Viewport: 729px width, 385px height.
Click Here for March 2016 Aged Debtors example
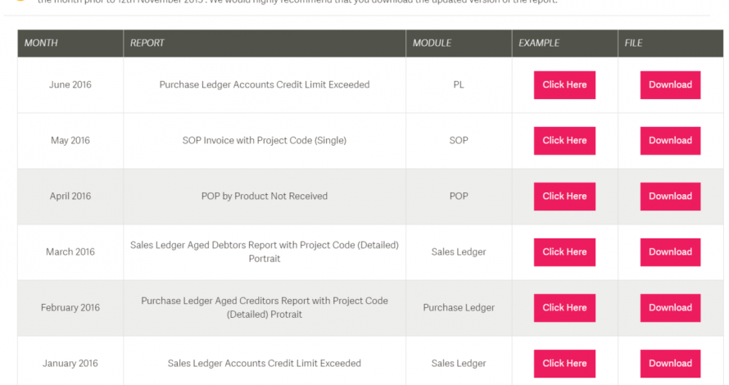pos(564,252)
